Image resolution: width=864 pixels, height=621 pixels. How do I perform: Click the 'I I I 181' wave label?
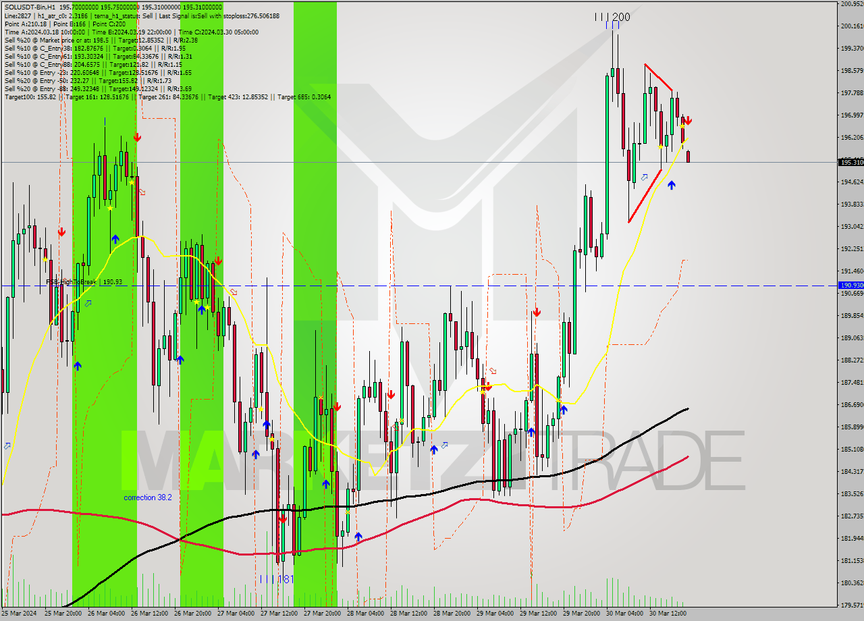coord(277,579)
